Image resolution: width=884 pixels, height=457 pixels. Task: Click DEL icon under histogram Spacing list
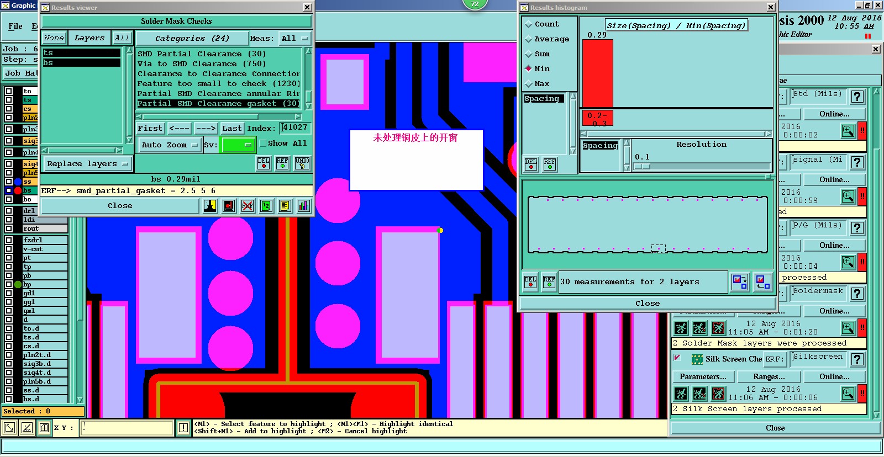[x=531, y=164]
